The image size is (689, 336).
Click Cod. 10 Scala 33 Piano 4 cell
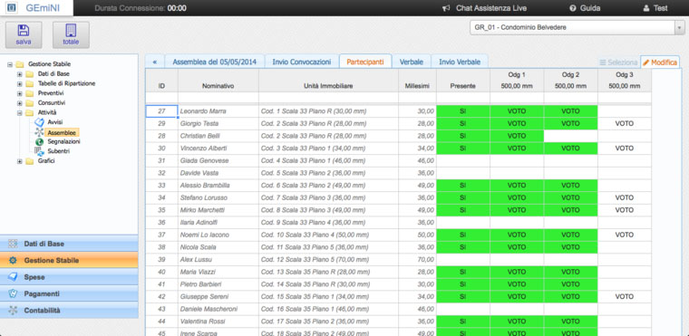point(328,235)
